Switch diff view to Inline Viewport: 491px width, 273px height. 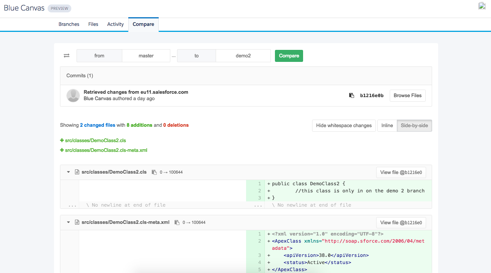point(387,126)
